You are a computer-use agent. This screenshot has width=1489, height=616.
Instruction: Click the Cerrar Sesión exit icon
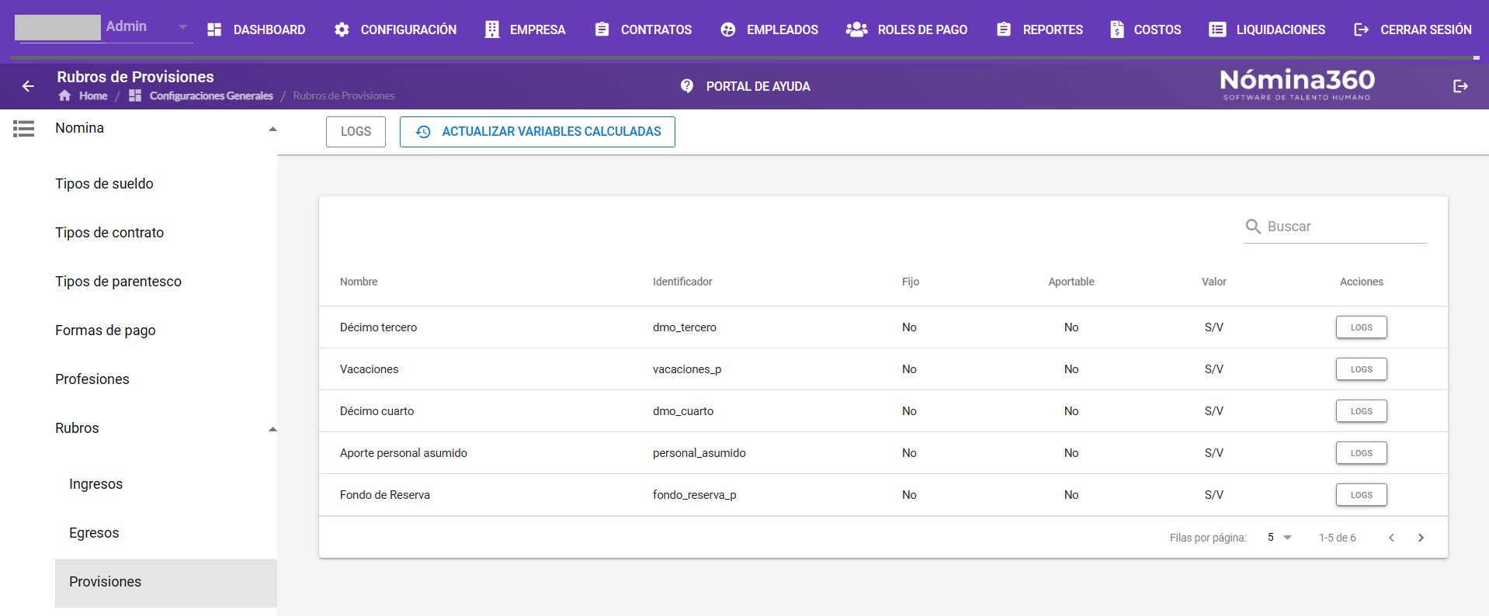1361,29
